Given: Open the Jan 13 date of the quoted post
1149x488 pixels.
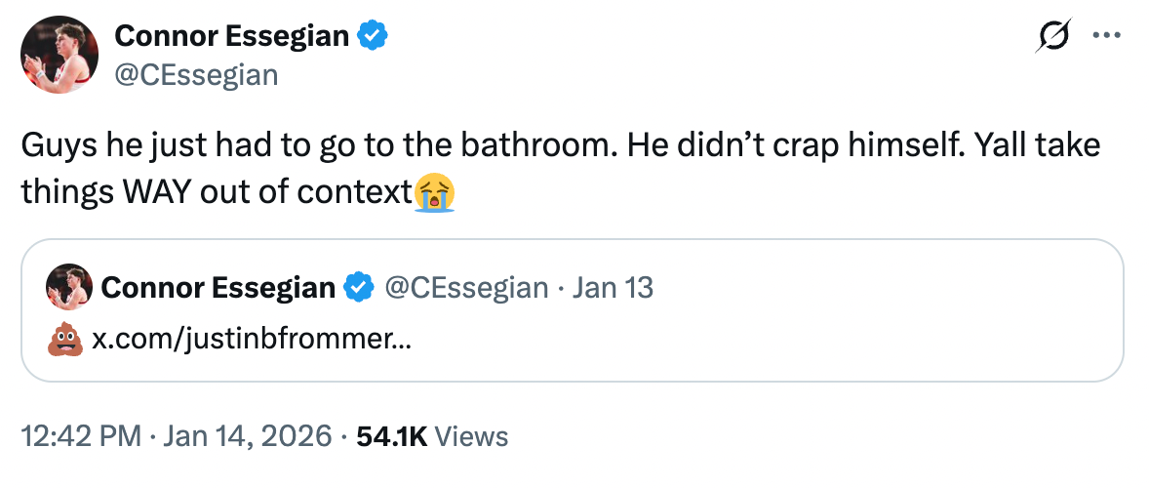Looking at the screenshot, I should (x=613, y=288).
